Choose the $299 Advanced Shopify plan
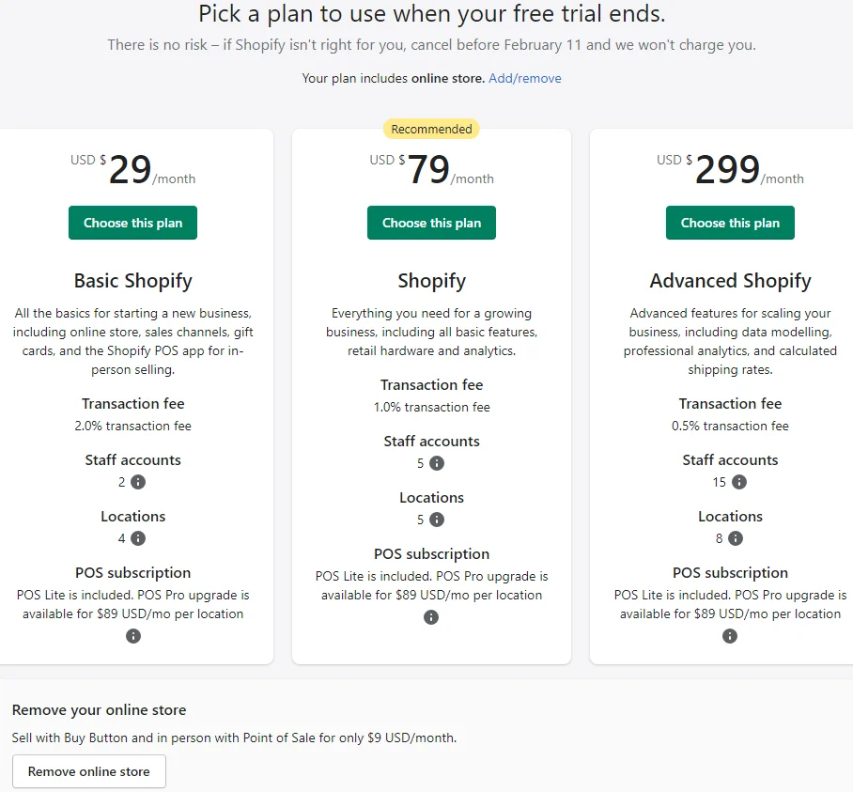 (730, 223)
